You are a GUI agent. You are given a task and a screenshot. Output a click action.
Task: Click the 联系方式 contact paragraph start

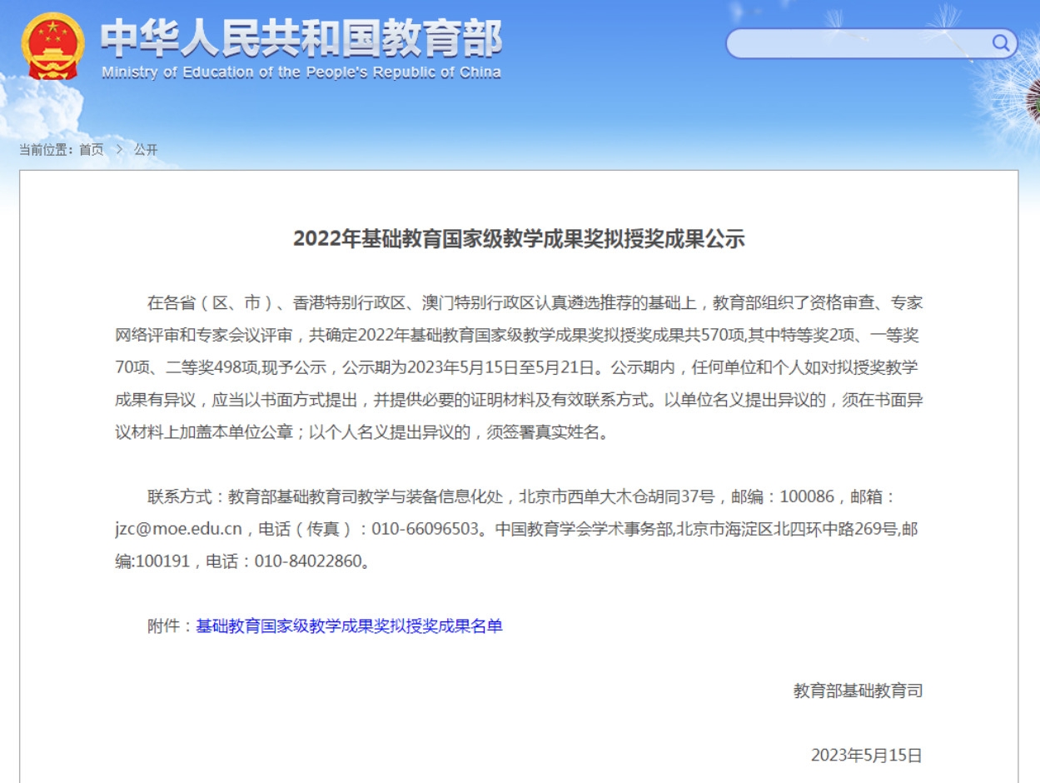[180, 497]
